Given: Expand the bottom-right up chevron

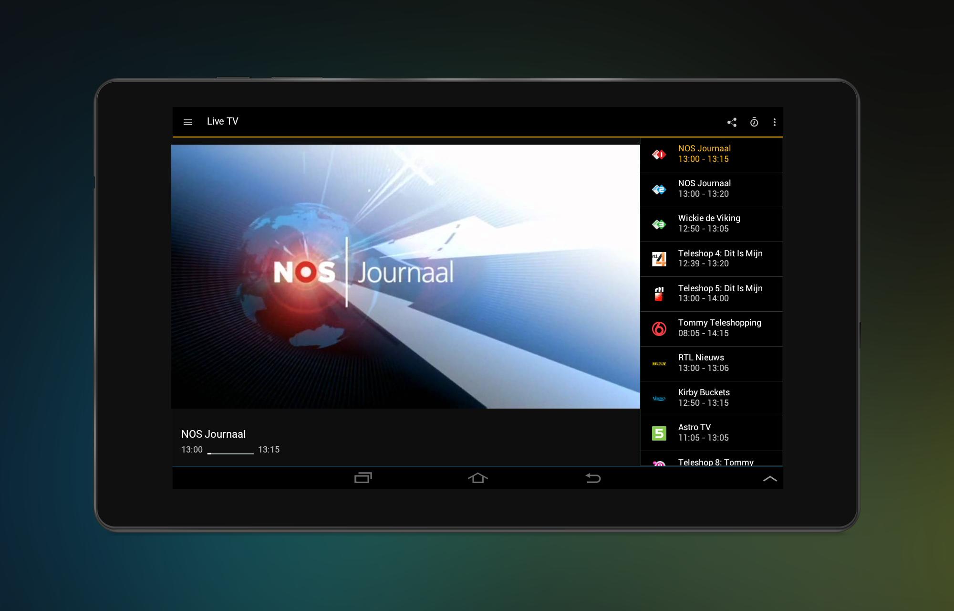Looking at the screenshot, I should [769, 479].
